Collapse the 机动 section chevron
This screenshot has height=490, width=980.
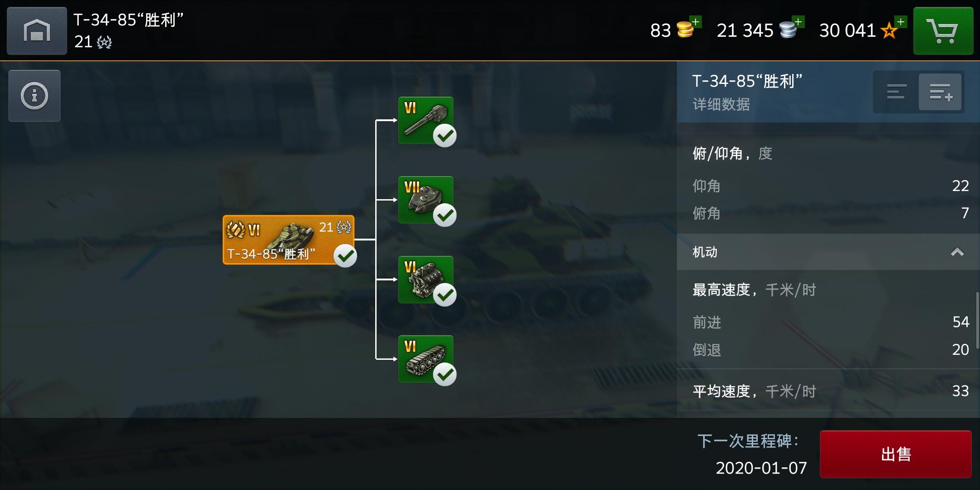[x=957, y=252]
